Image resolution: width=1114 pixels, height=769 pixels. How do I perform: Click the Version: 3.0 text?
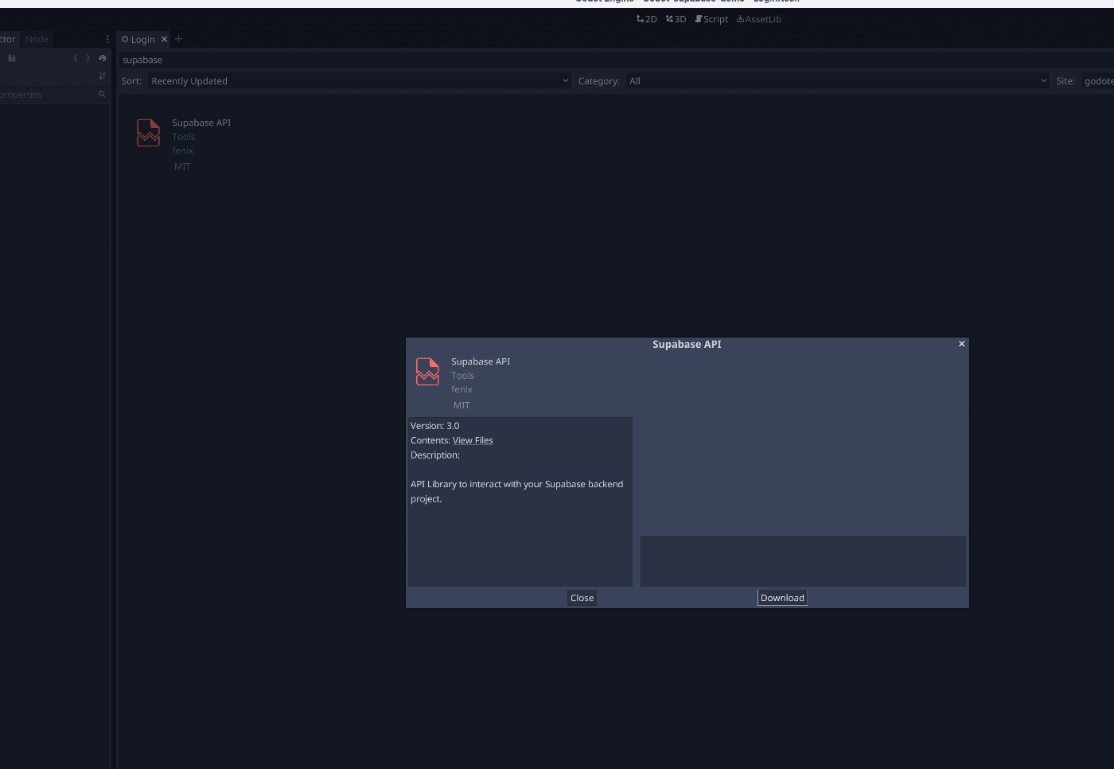tap(434, 426)
